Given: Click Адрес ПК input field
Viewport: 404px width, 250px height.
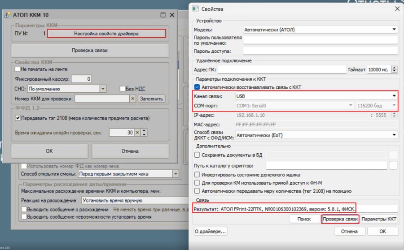Looking at the screenshot, I should click(x=282, y=69).
